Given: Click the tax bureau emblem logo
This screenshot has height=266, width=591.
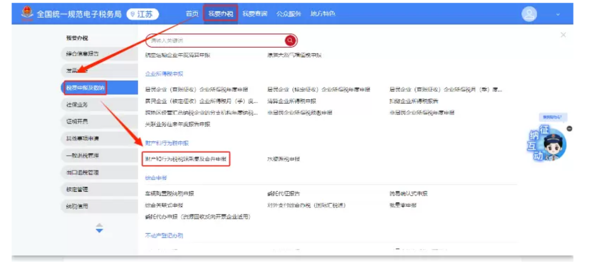Looking at the screenshot, I should click(x=27, y=13).
